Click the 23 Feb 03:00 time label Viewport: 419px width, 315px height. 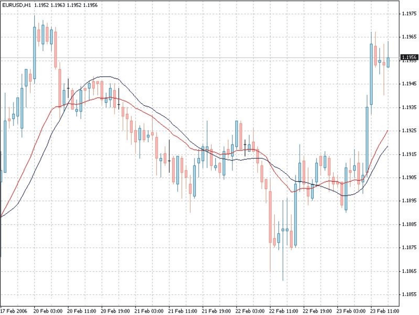coord(351,311)
